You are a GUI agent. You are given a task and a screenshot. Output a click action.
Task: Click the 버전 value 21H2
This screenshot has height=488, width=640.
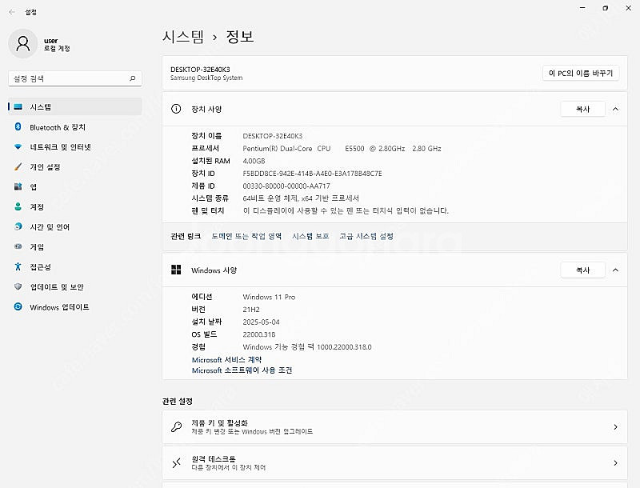click(251, 310)
